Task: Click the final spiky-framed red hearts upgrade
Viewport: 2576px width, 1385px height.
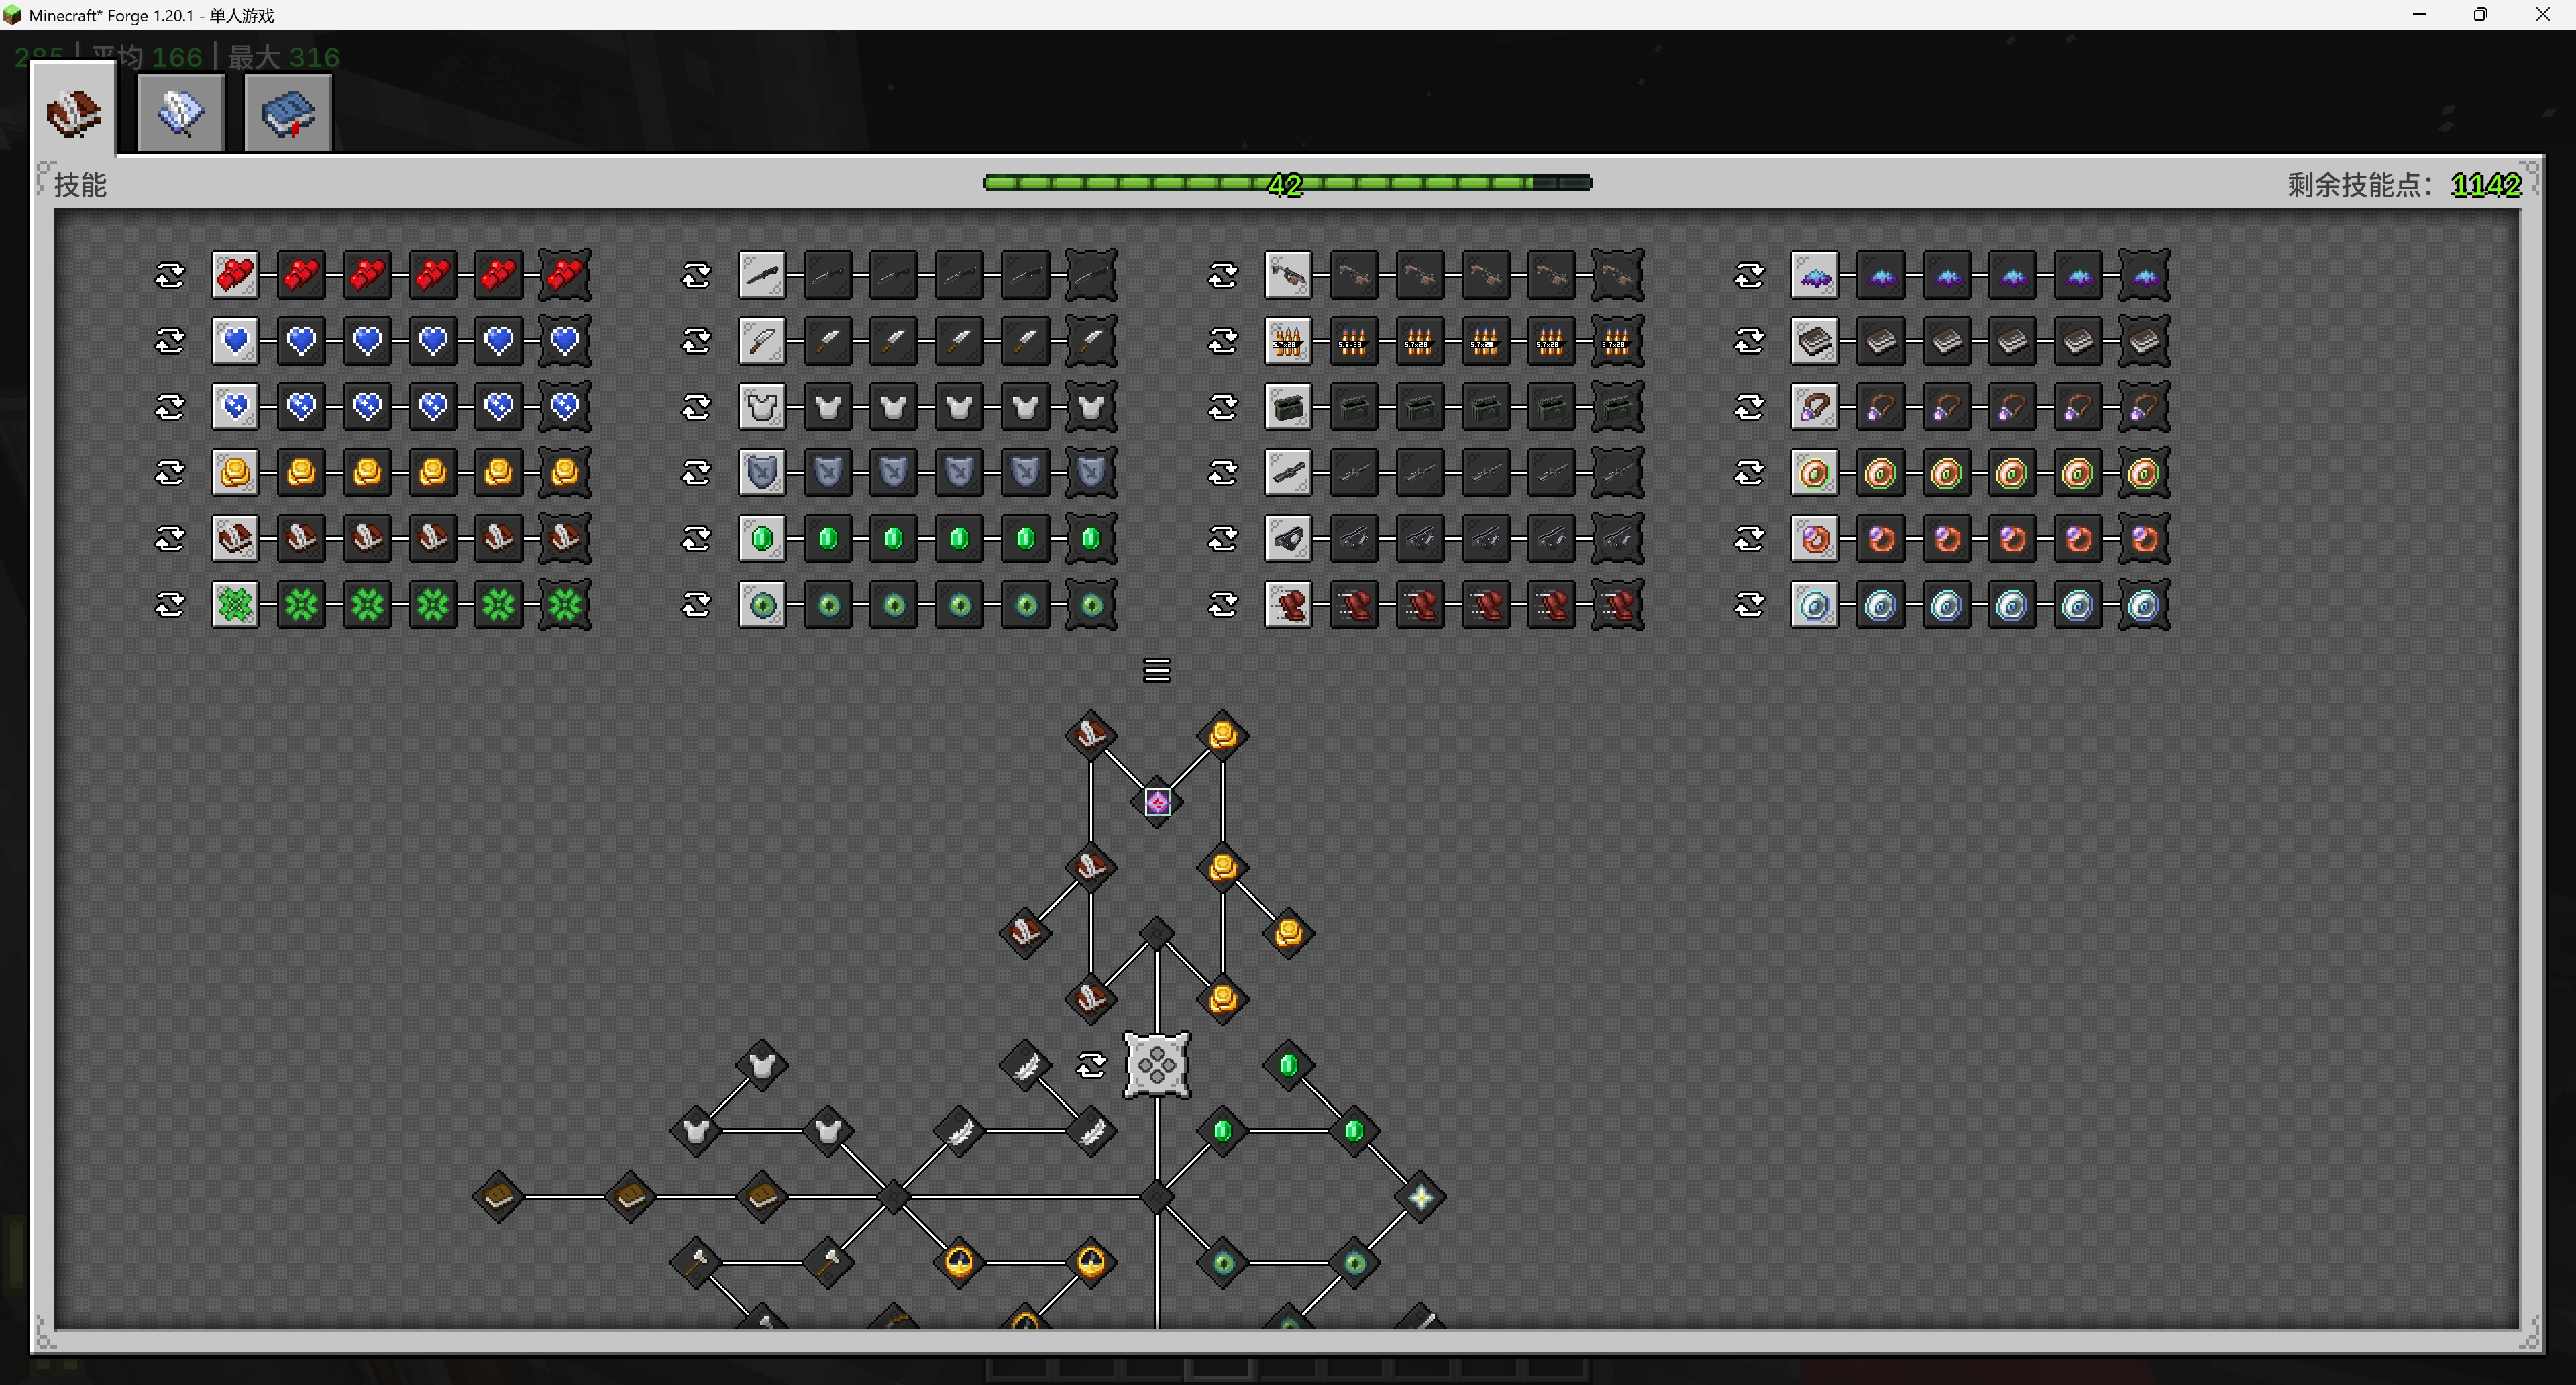Action: pyautogui.click(x=565, y=275)
